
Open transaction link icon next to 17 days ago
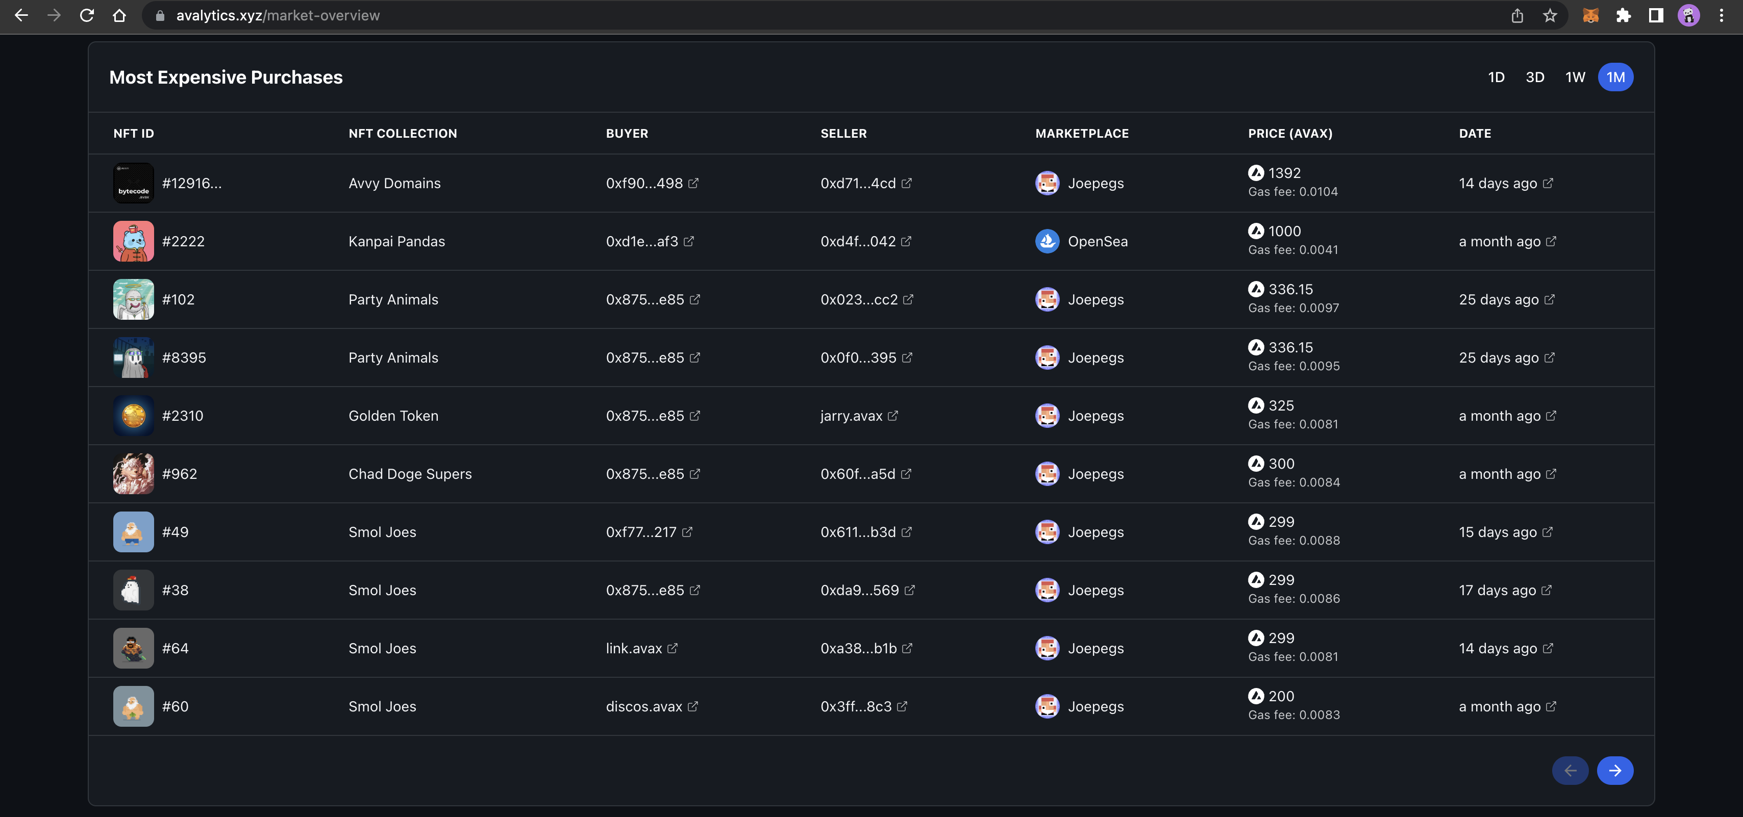[1546, 591]
